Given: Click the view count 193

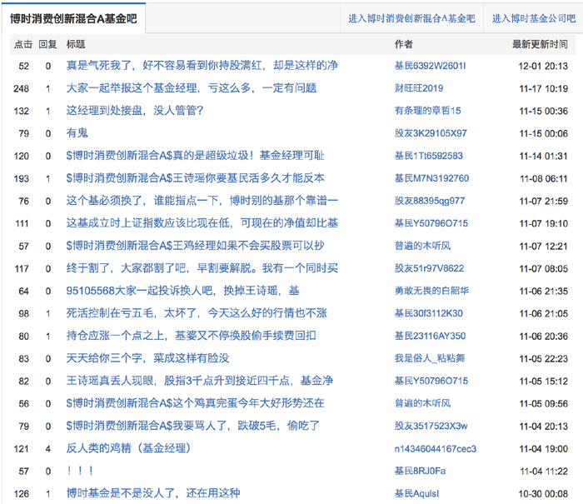Looking at the screenshot, I should click(x=21, y=178).
